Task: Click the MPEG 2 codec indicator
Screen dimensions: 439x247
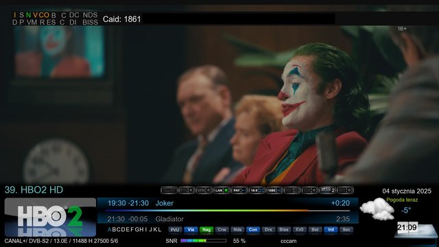Action: [x=328, y=191]
